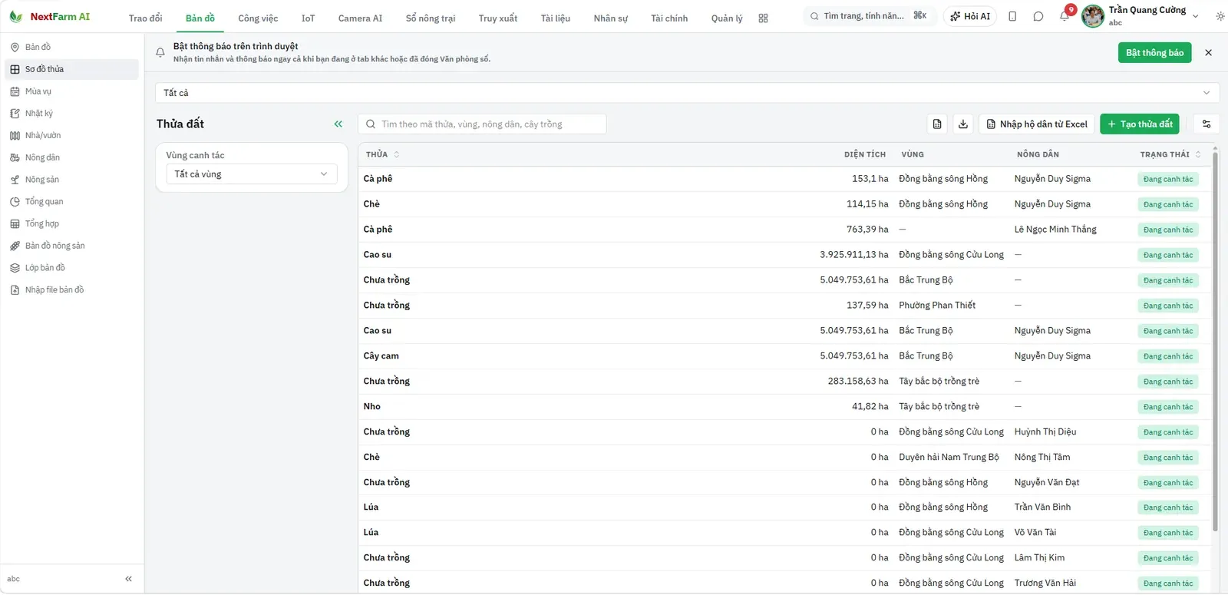Image resolution: width=1228 pixels, height=595 pixels.
Task: Go to the Sổ nông trại tab
Action: [431, 18]
